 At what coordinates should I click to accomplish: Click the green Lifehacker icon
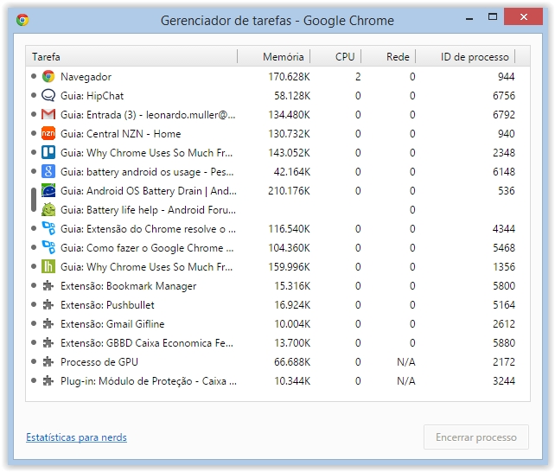[x=48, y=267]
